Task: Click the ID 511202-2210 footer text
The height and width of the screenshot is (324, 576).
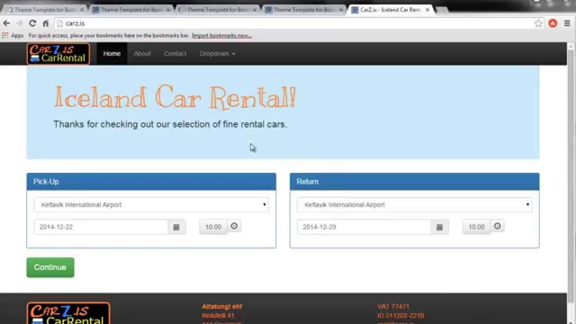Action: (x=400, y=315)
